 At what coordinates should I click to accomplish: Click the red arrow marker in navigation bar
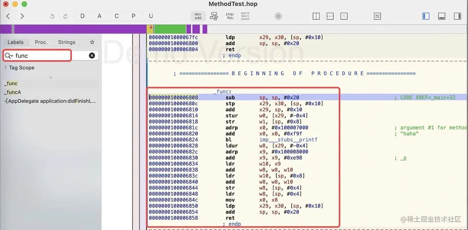coord(151,27)
